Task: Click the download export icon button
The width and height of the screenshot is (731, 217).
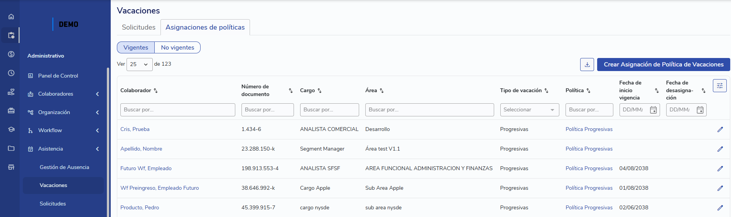Action: coord(587,65)
